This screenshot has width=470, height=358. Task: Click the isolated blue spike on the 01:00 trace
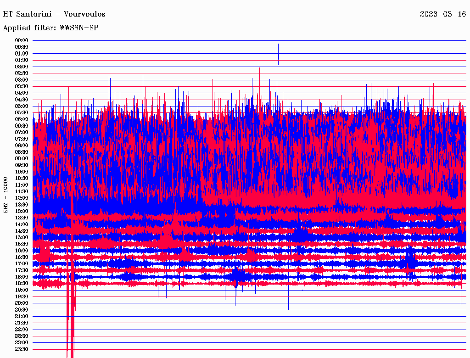278,54
